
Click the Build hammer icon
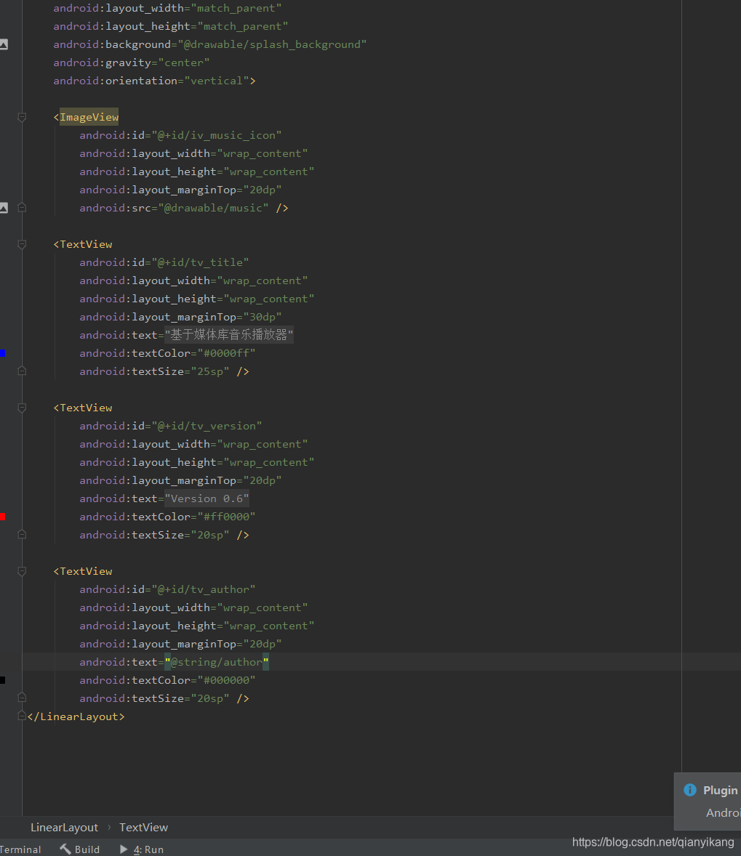coord(65,849)
